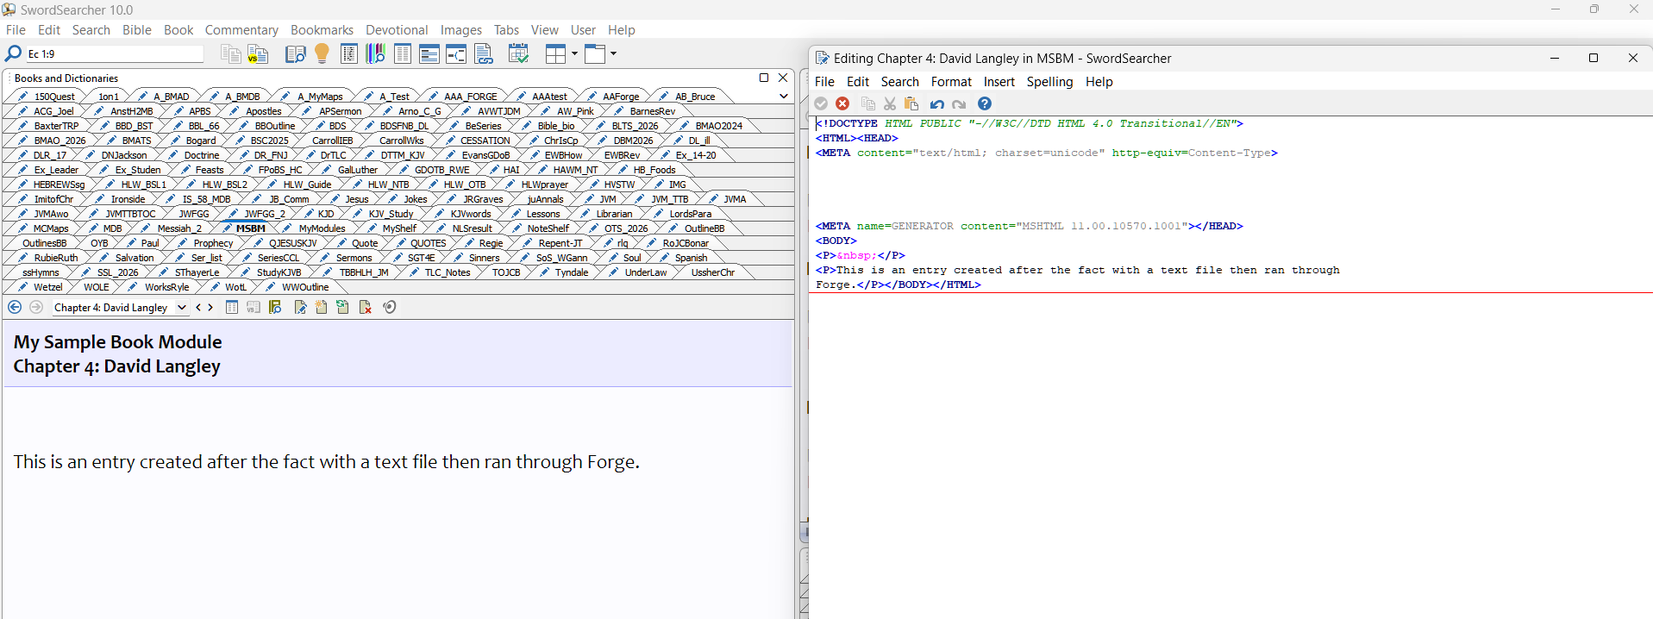Click the paste clipboard icon in editor
This screenshot has height=619, width=1653.
911,103
